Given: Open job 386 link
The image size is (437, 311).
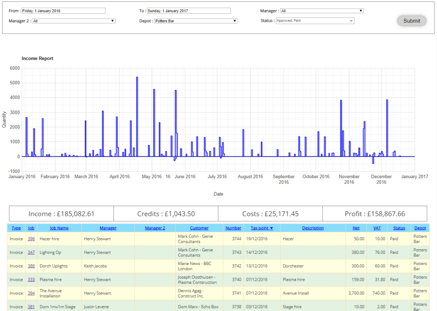Looking at the screenshot, I should pos(31,266).
